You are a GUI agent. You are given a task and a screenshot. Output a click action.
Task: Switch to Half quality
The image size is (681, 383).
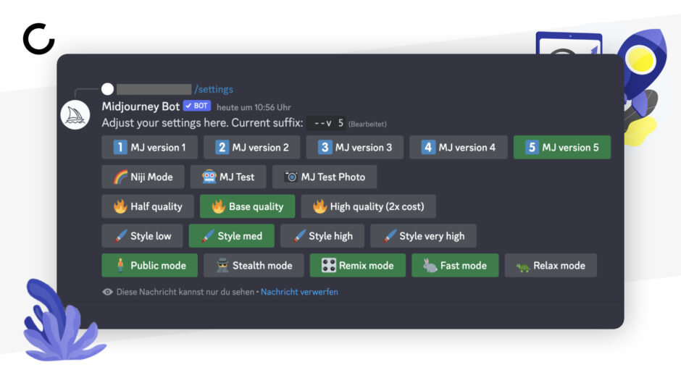[x=148, y=206]
